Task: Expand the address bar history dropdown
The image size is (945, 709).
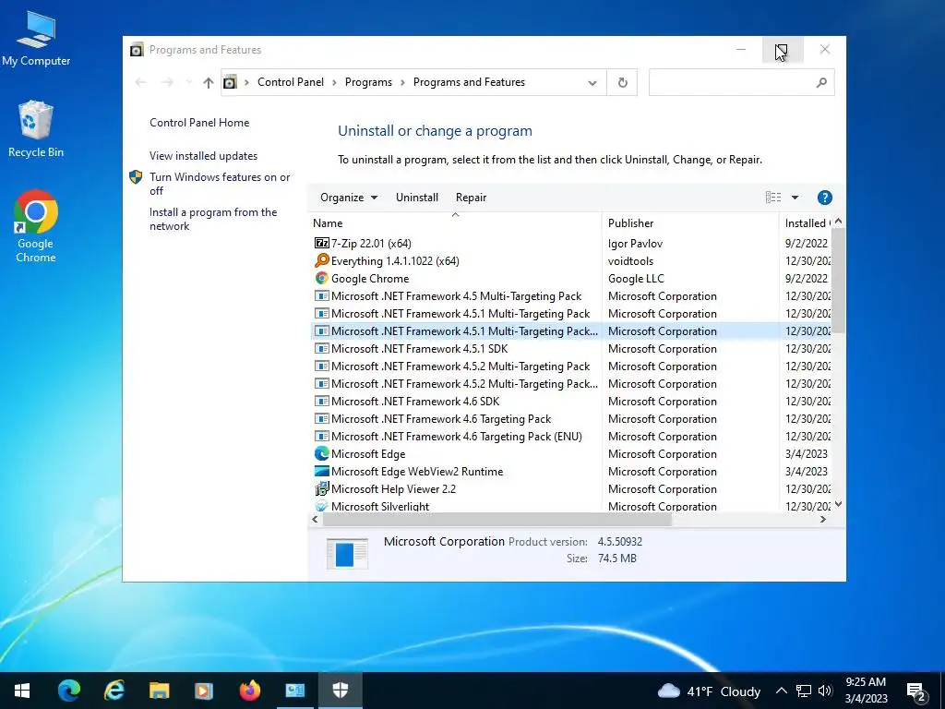Action: click(x=592, y=82)
